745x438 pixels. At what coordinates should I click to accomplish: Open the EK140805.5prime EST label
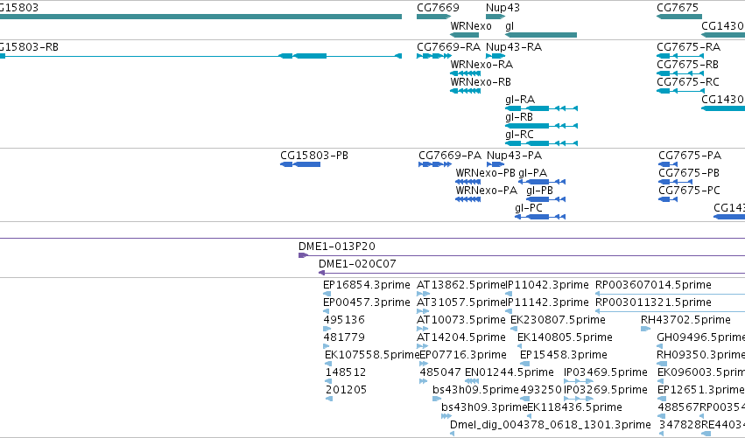point(565,337)
